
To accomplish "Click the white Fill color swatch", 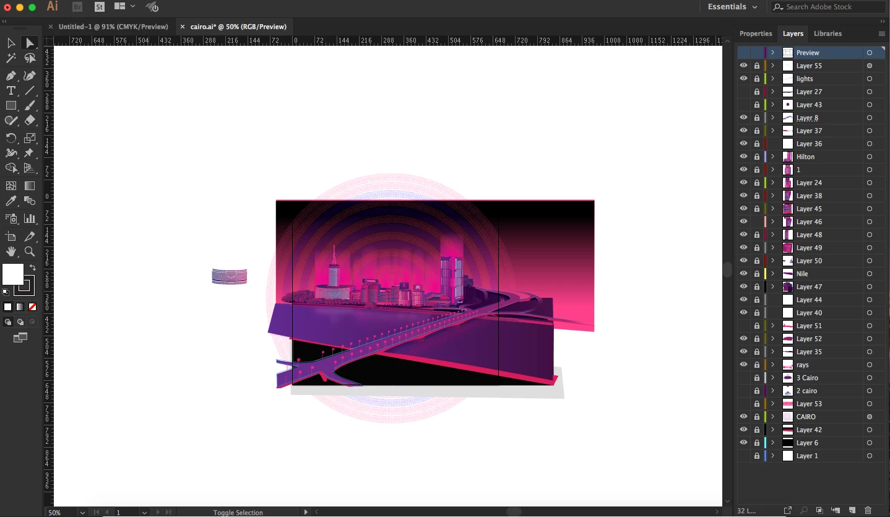I will (x=12, y=274).
